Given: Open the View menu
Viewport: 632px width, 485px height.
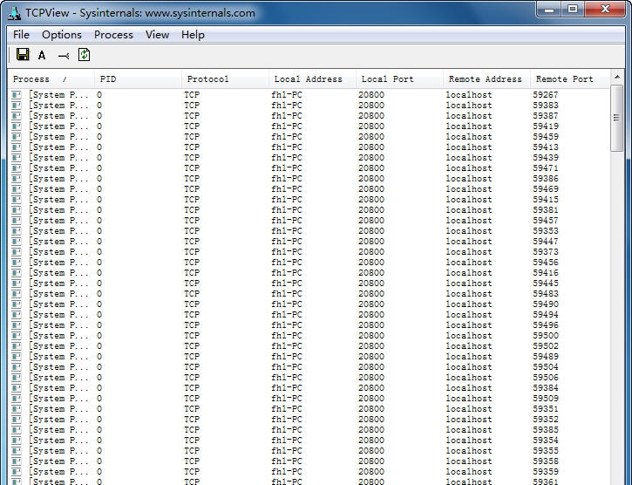Looking at the screenshot, I should coord(157,35).
